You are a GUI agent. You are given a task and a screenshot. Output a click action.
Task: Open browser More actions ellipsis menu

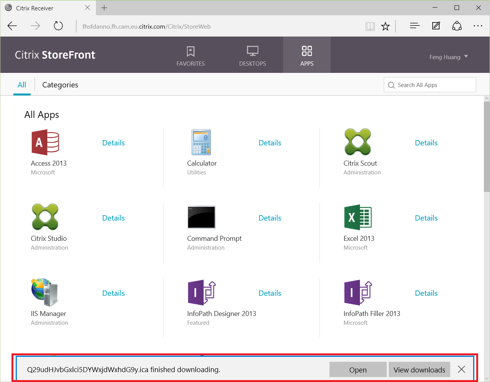(x=478, y=26)
